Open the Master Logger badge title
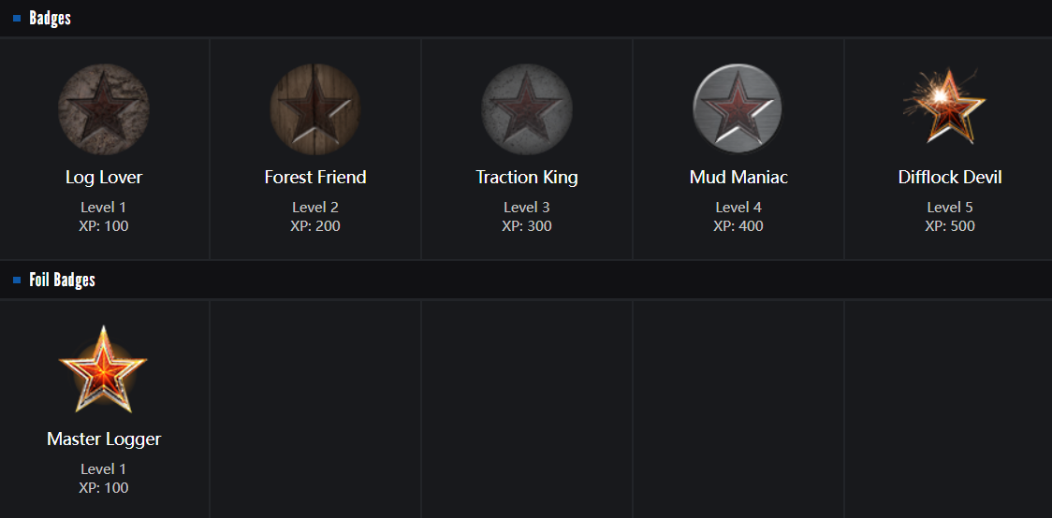The width and height of the screenshot is (1052, 518). 104,439
